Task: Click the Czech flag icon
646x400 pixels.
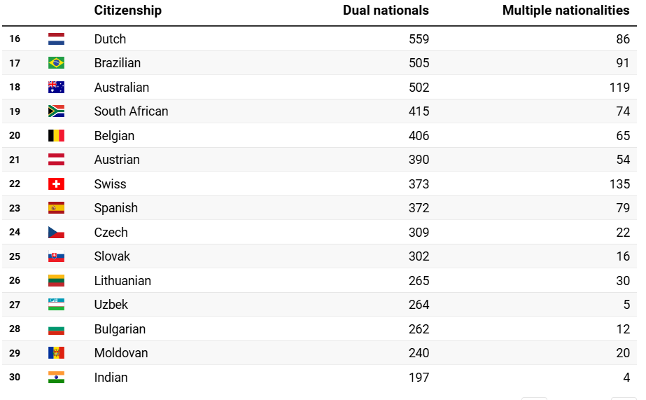Action: point(56,233)
